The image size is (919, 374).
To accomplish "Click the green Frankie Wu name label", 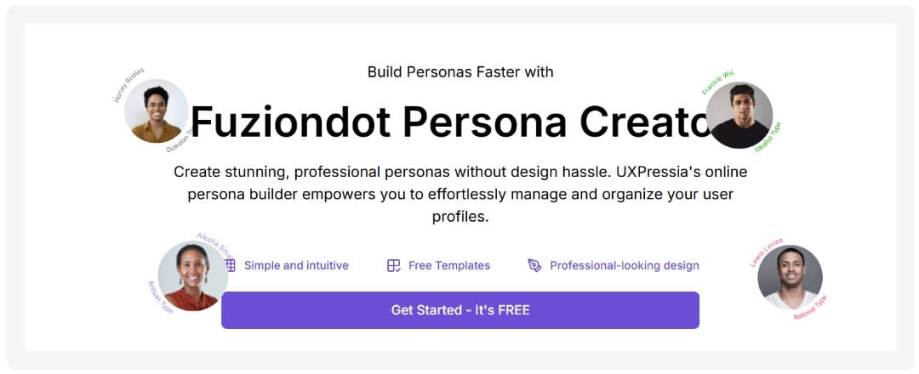I will tap(717, 82).
